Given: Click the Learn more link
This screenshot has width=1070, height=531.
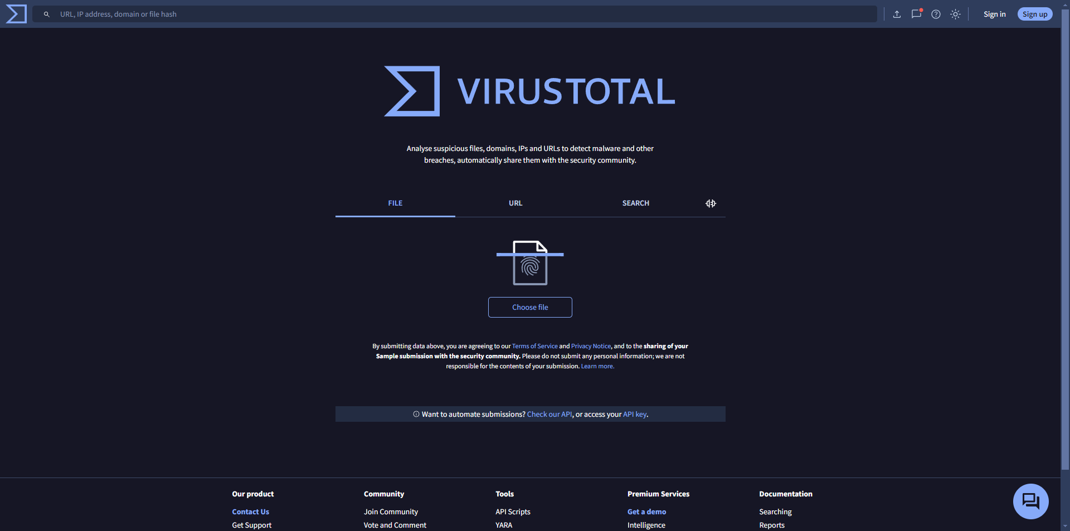Looking at the screenshot, I should click(597, 366).
